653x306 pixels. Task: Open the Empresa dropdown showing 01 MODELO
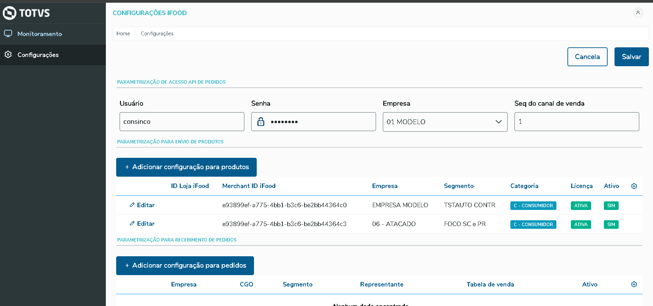pyautogui.click(x=445, y=122)
